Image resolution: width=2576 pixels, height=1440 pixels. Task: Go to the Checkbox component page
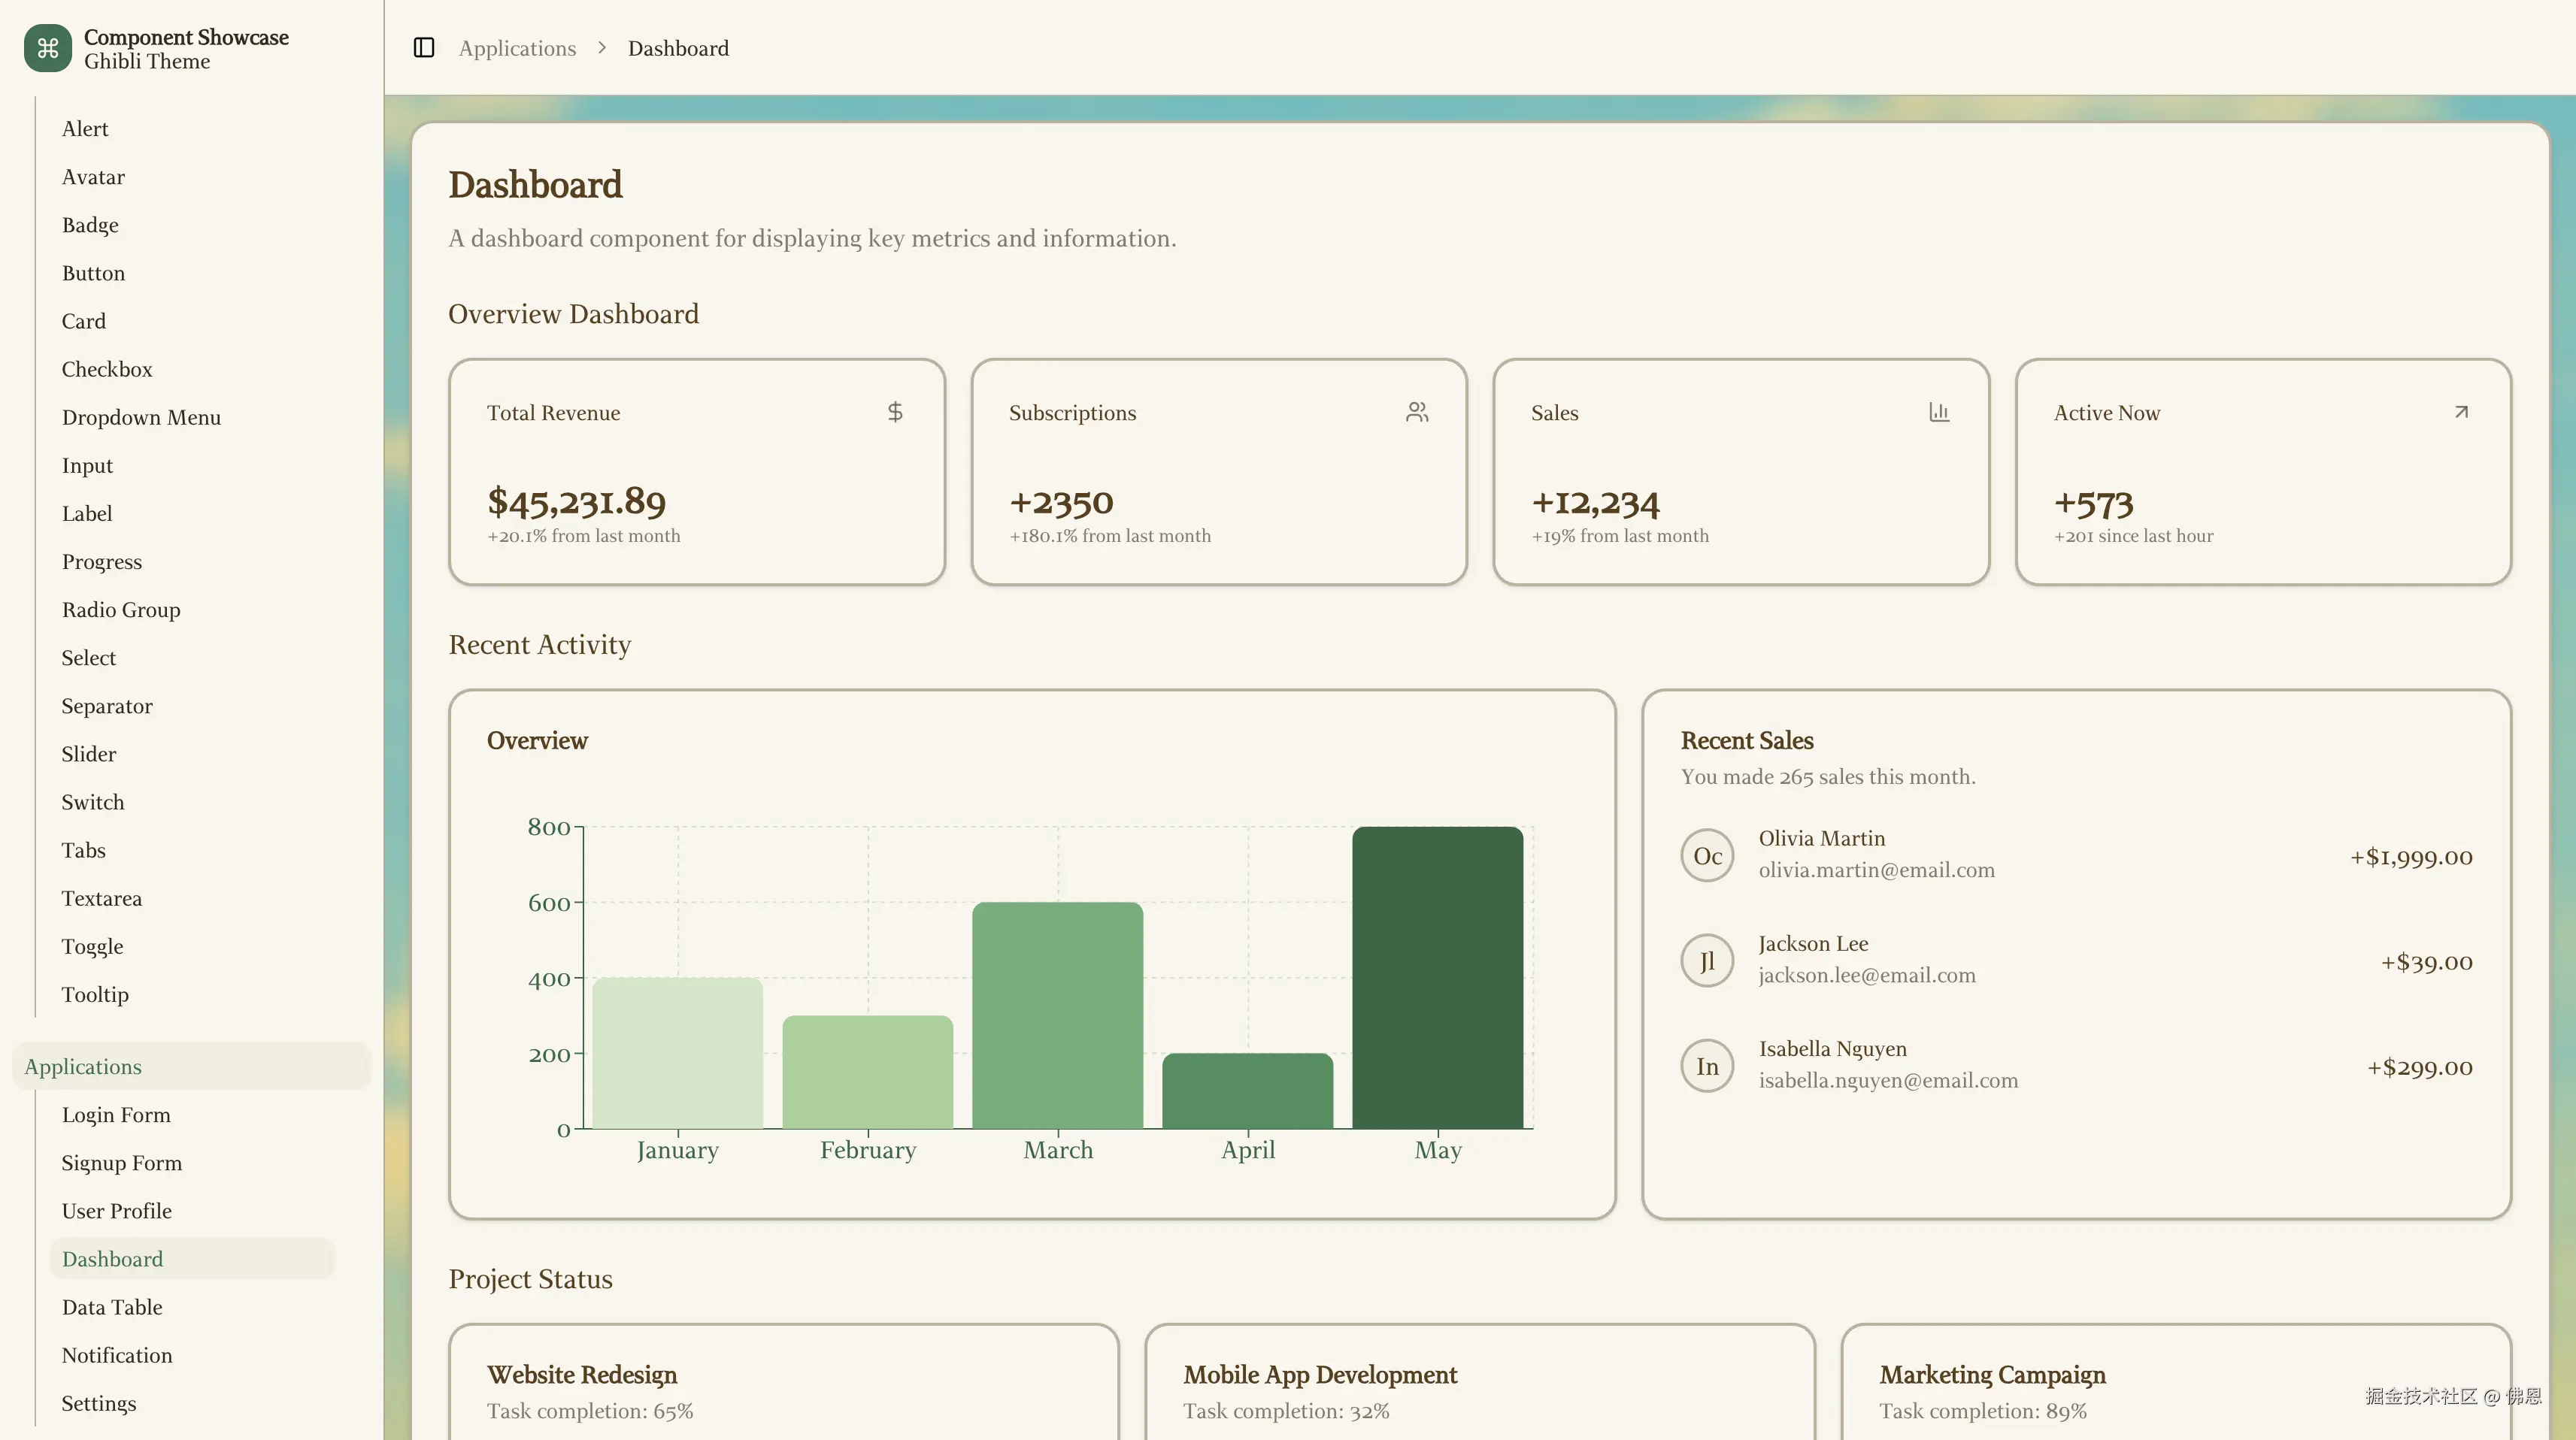(107, 370)
